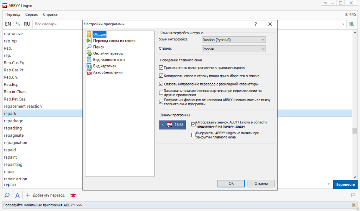Toggle Копировать слово в строку ввода checkbox
360x211 pixels.
(x=161, y=76)
